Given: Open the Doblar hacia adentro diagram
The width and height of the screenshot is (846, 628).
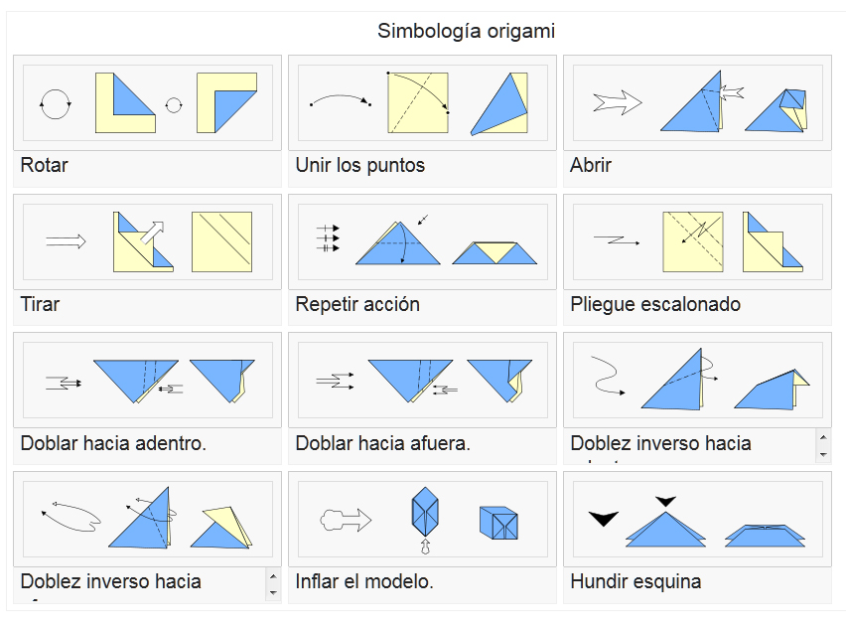Looking at the screenshot, I should pyautogui.click(x=147, y=381).
